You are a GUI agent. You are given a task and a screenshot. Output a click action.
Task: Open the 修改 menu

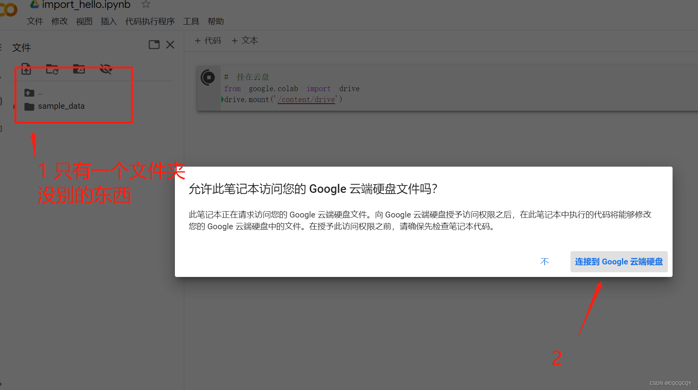(x=59, y=21)
